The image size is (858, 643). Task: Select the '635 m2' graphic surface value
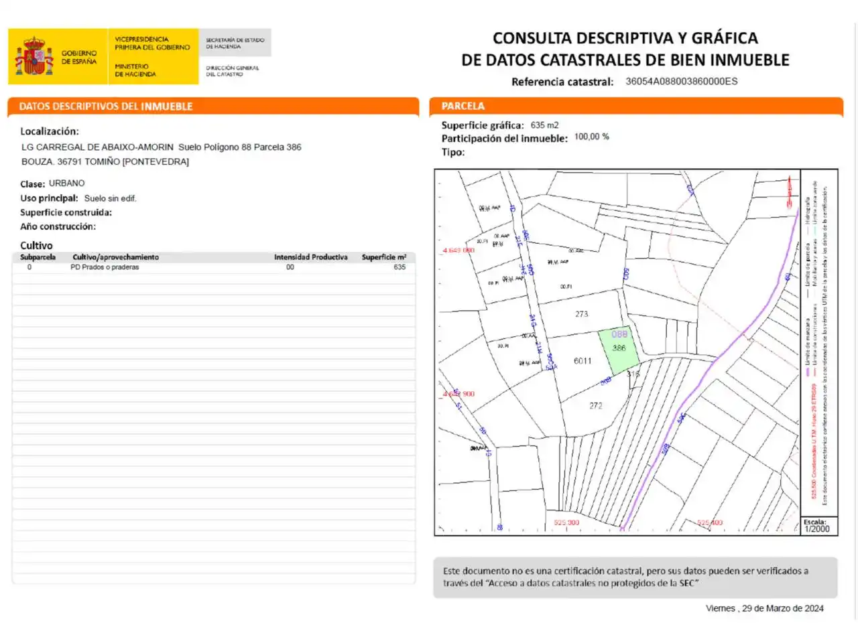(544, 125)
